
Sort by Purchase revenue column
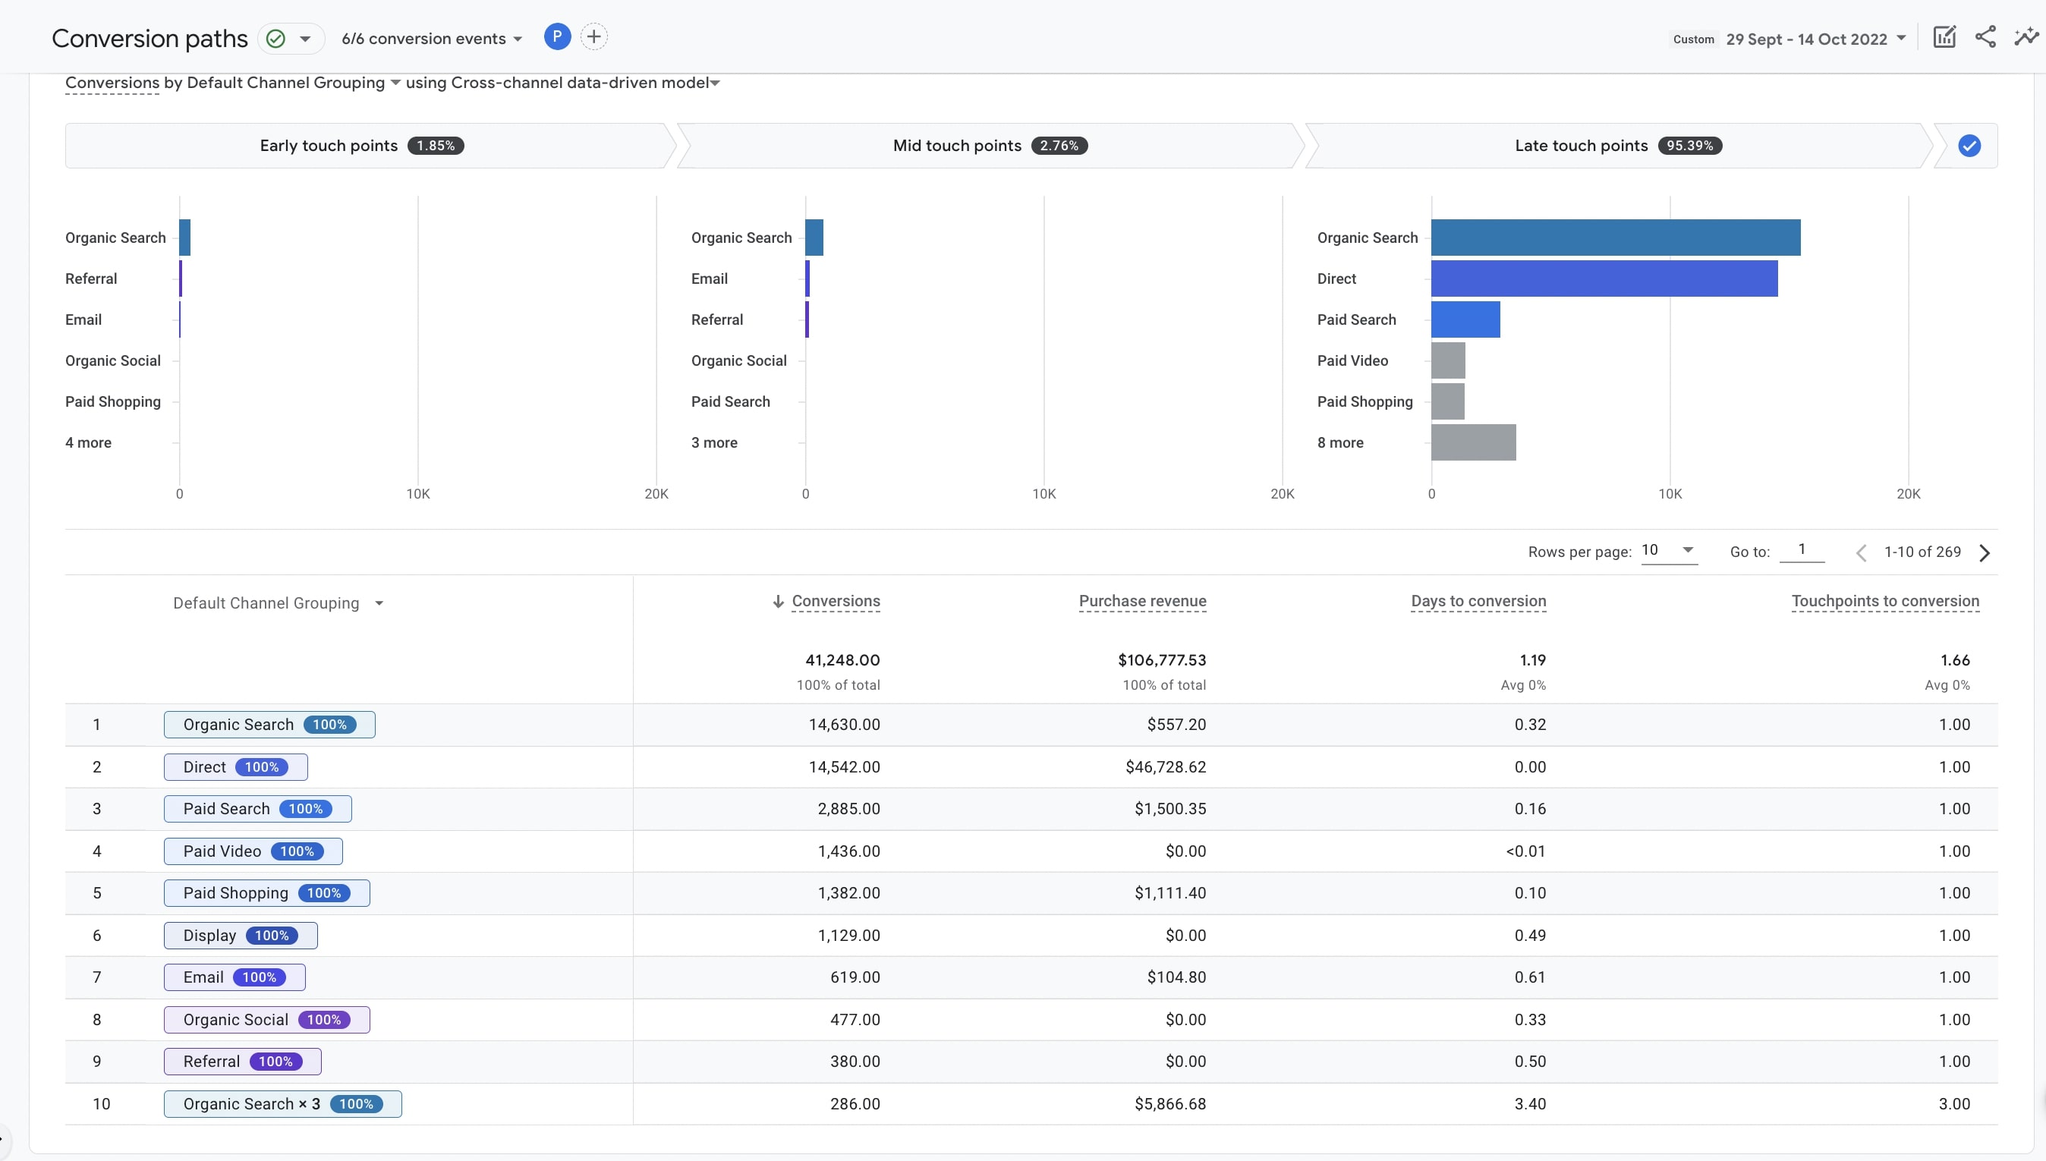pyautogui.click(x=1142, y=601)
